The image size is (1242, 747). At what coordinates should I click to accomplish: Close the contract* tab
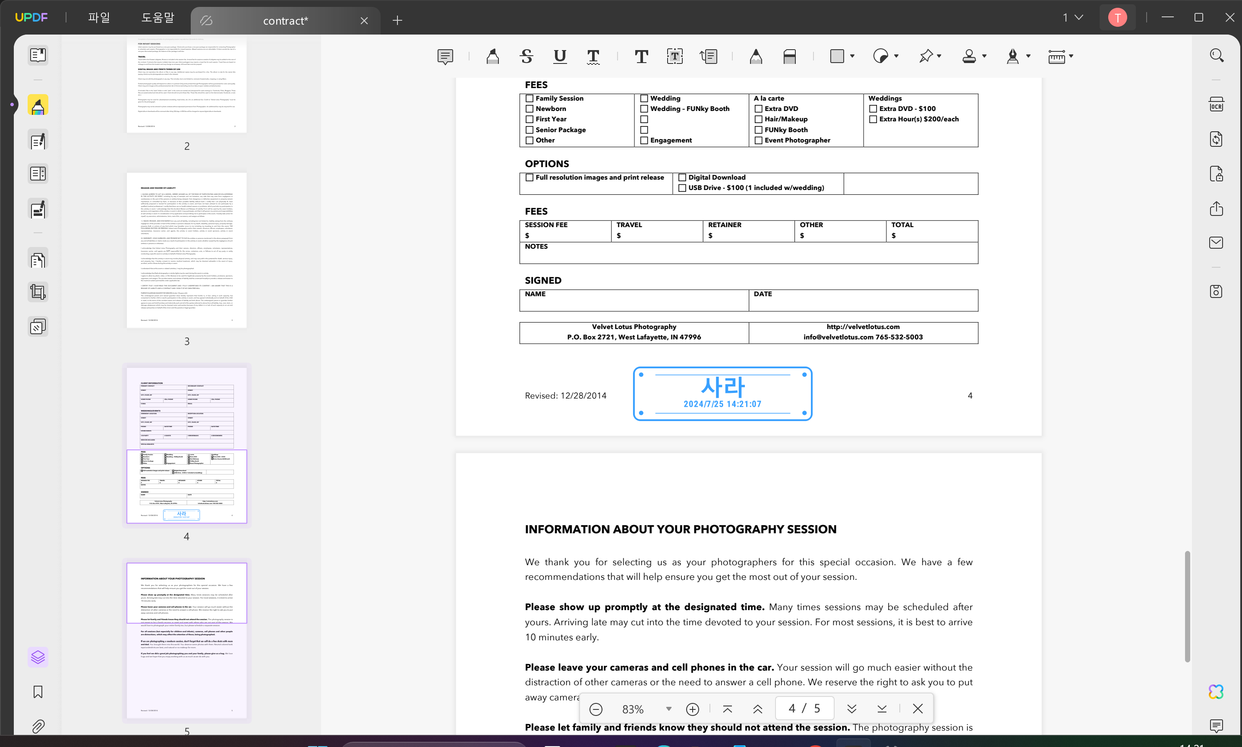(x=364, y=21)
